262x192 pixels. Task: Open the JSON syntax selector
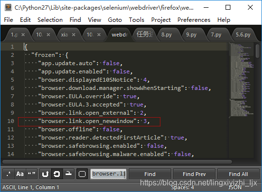pos(235,187)
